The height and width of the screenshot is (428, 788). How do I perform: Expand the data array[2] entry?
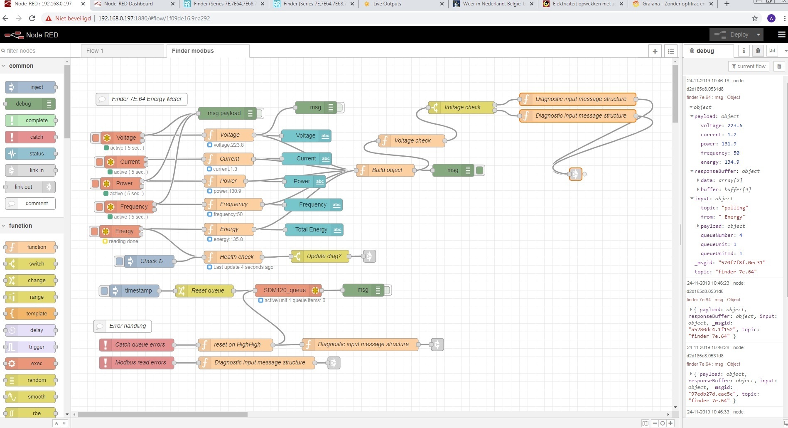tap(698, 180)
